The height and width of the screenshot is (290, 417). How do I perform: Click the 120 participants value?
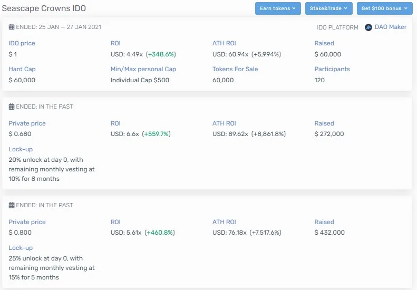coord(319,80)
